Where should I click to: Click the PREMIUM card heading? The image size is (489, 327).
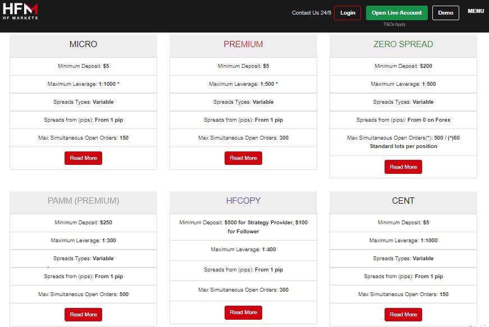click(x=243, y=44)
